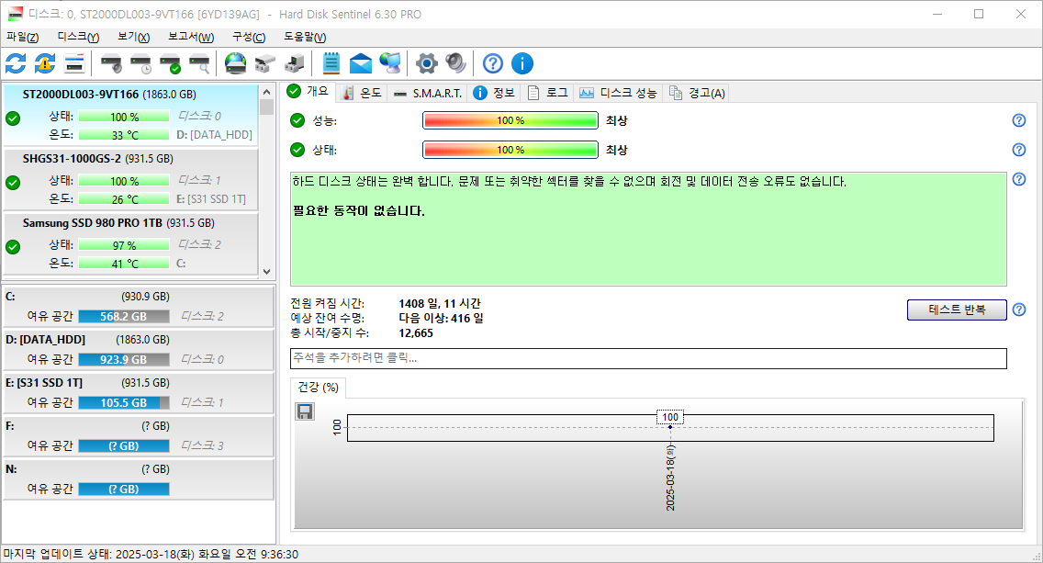Click the blue refresh arrows toolbar icon
The image size is (1043, 563).
(x=16, y=64)
